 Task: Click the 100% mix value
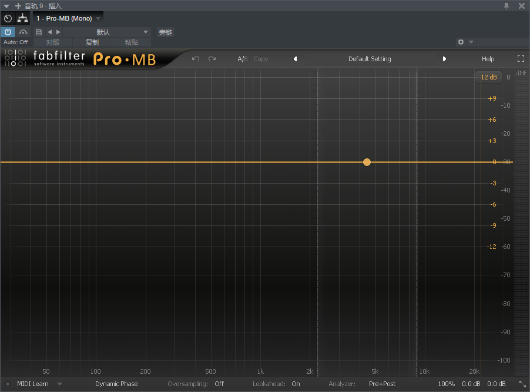pos(446,384)
